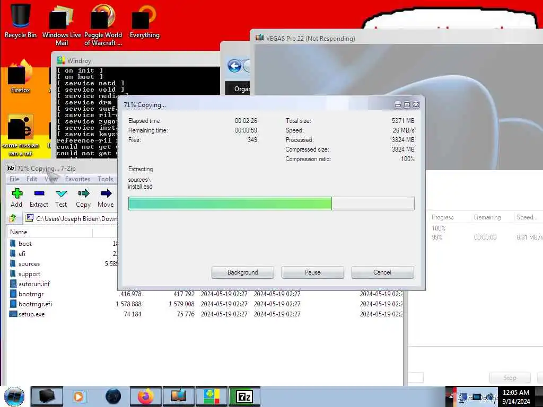Image resolution: width=543 pixels, height=407 pixels.
Task: Select the boot folder in 7-Zip
Action: point(25,244)
